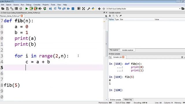Open the View menu

(59, 5)
